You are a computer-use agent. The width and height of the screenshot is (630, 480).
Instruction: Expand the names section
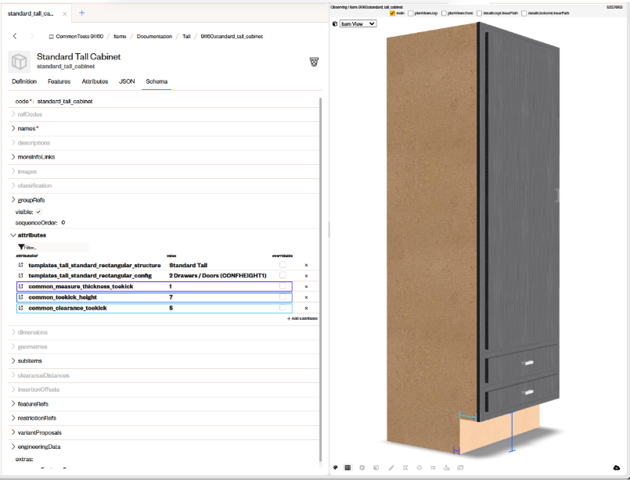click(13, 128)
